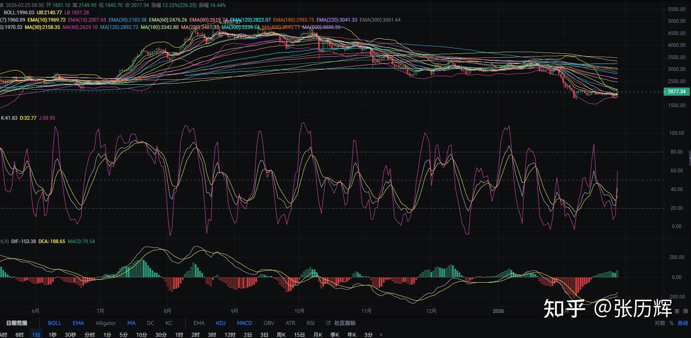Screen dimensions: 691x338
Task: Click the 自动 auto scale button
Action: click(x=683, y=323)
